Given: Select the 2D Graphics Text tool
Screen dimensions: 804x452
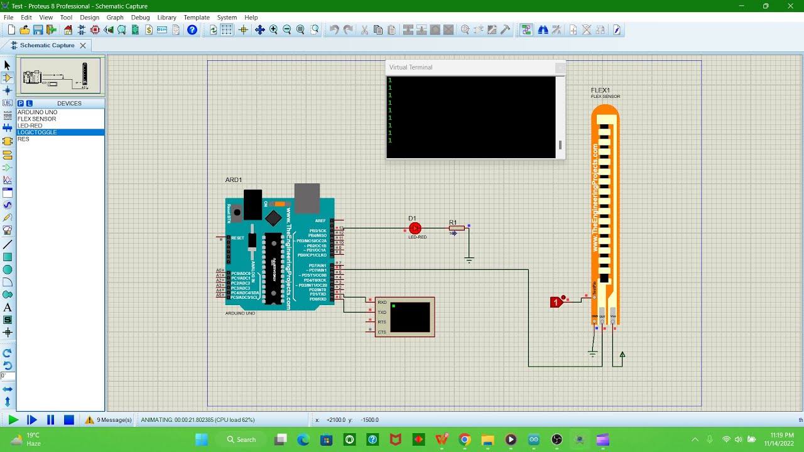Looking at the screenshot, I should [8, 308].
